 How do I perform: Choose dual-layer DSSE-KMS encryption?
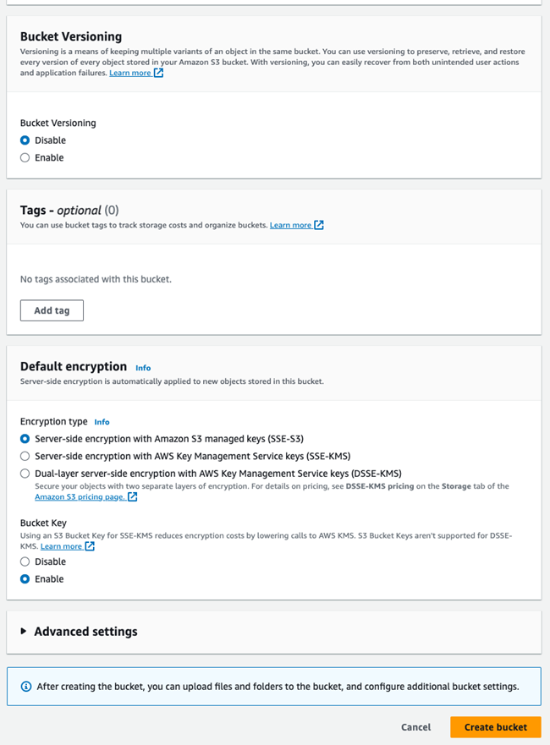(x=25, y=474)
